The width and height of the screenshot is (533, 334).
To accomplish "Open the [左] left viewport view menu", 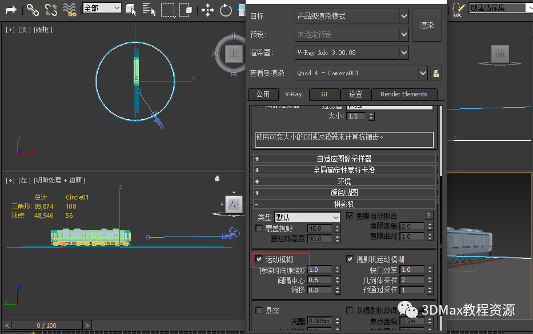I will click(25, 180).
